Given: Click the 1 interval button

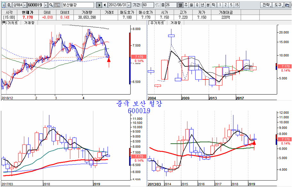Looking at the screenshot, I should pyautogui.click(x=220, y=5).
